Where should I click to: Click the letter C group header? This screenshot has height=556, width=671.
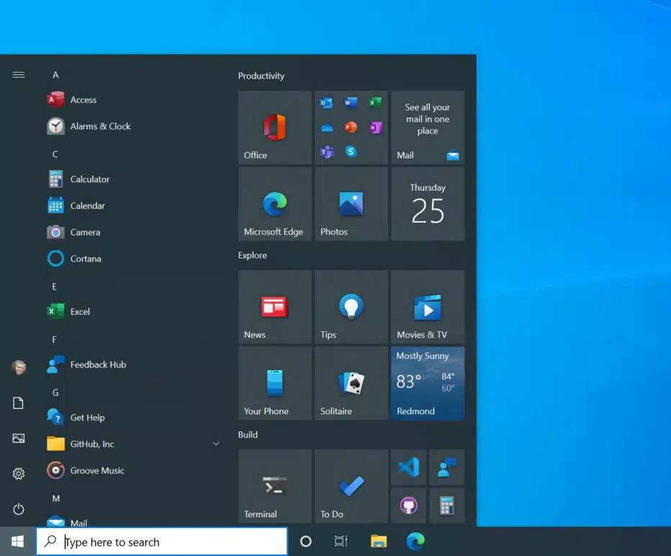pos(55,154)
